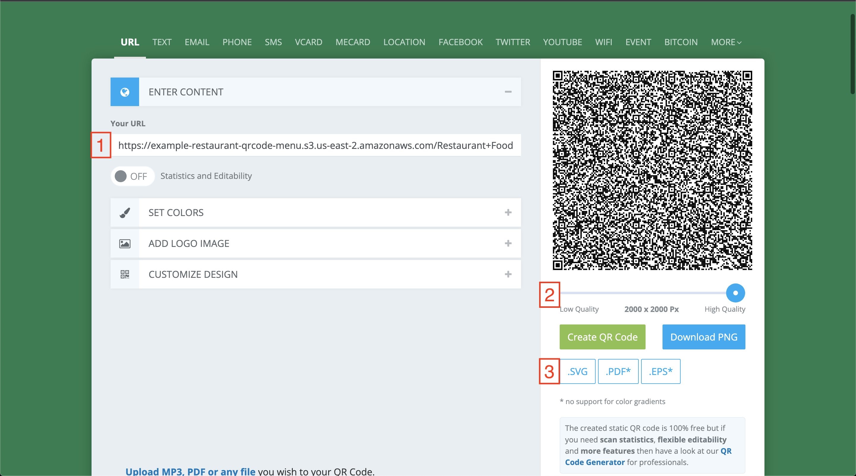Click the Twitter tab icon

(512, 42)
